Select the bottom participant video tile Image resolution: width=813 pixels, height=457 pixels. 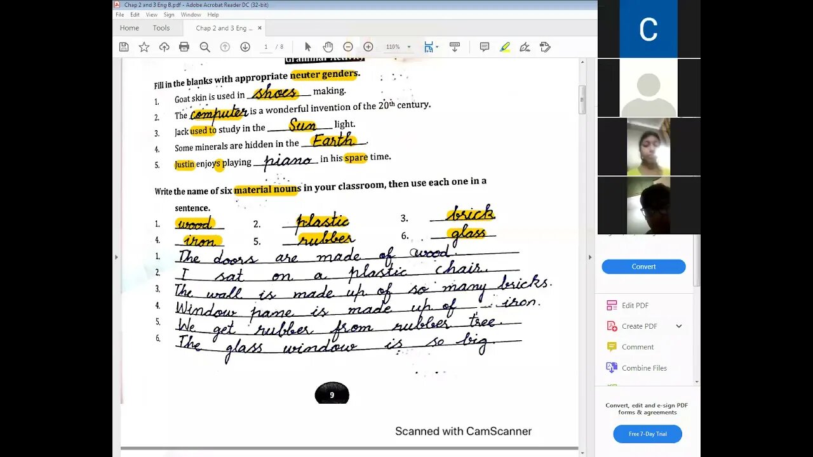648,206
